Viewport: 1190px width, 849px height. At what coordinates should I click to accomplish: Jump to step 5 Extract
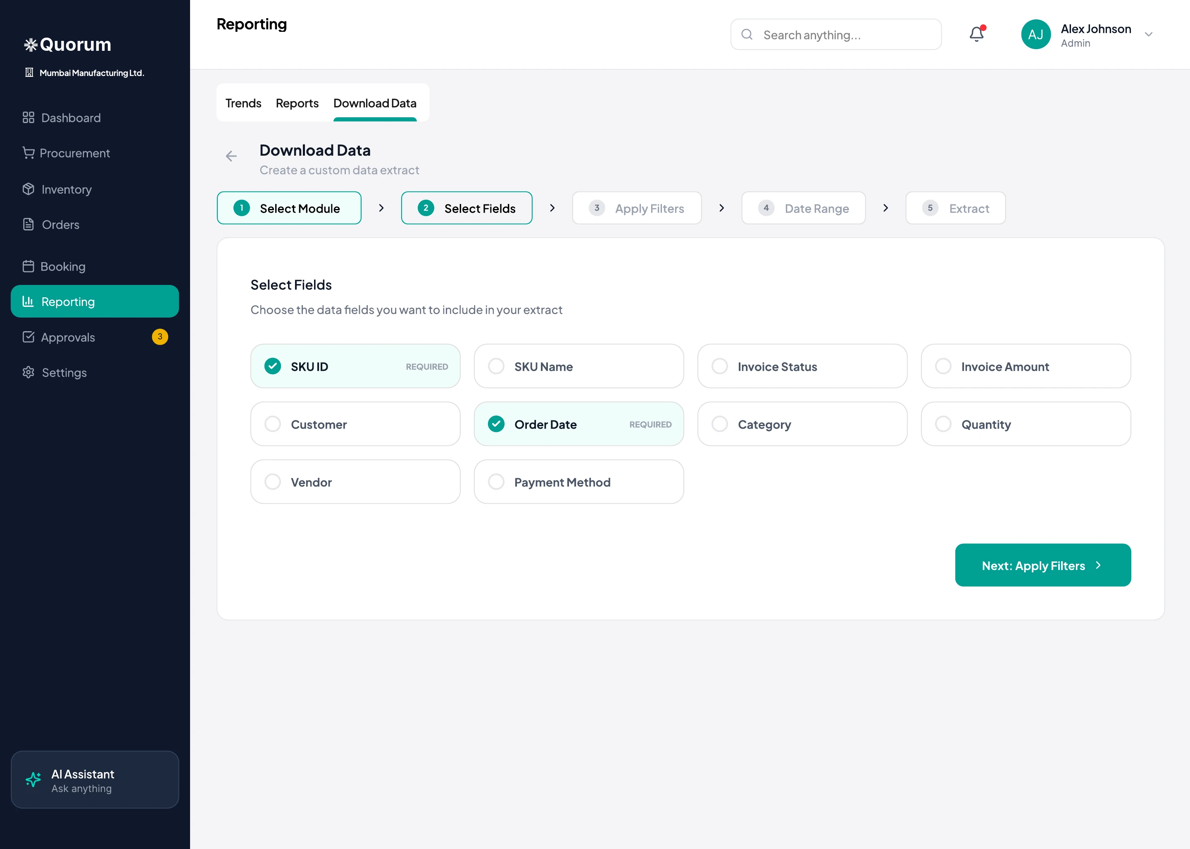955,208
